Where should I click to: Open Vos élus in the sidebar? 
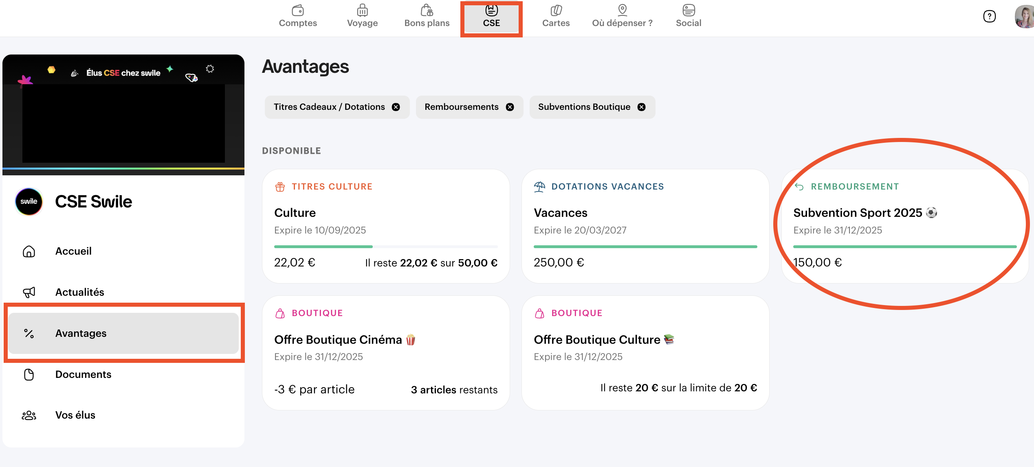point(75,415)
